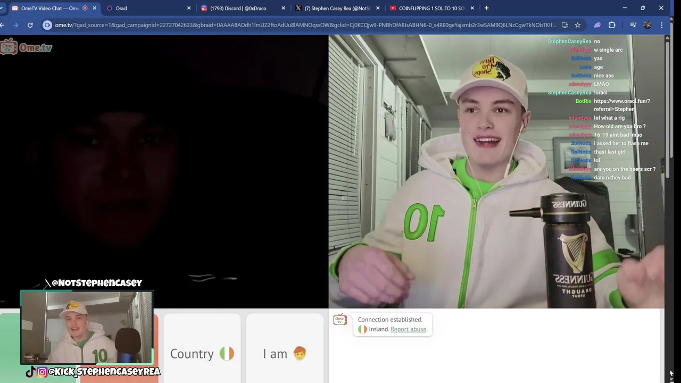Bookmark this page with the star icon
Viewport: 681px width, 383px height.
pos(577,25)
